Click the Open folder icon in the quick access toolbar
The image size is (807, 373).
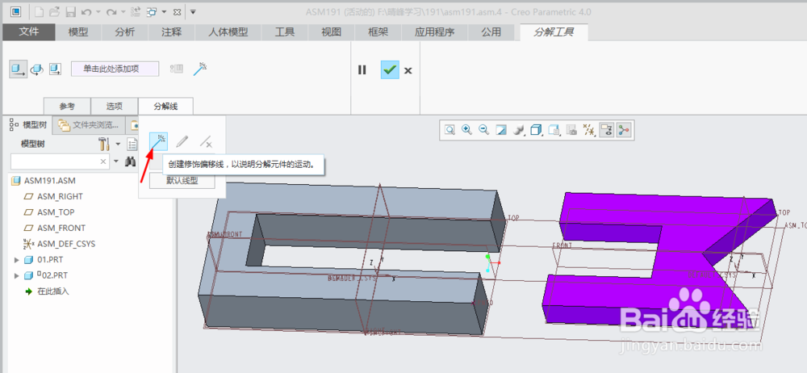point(55,11)
